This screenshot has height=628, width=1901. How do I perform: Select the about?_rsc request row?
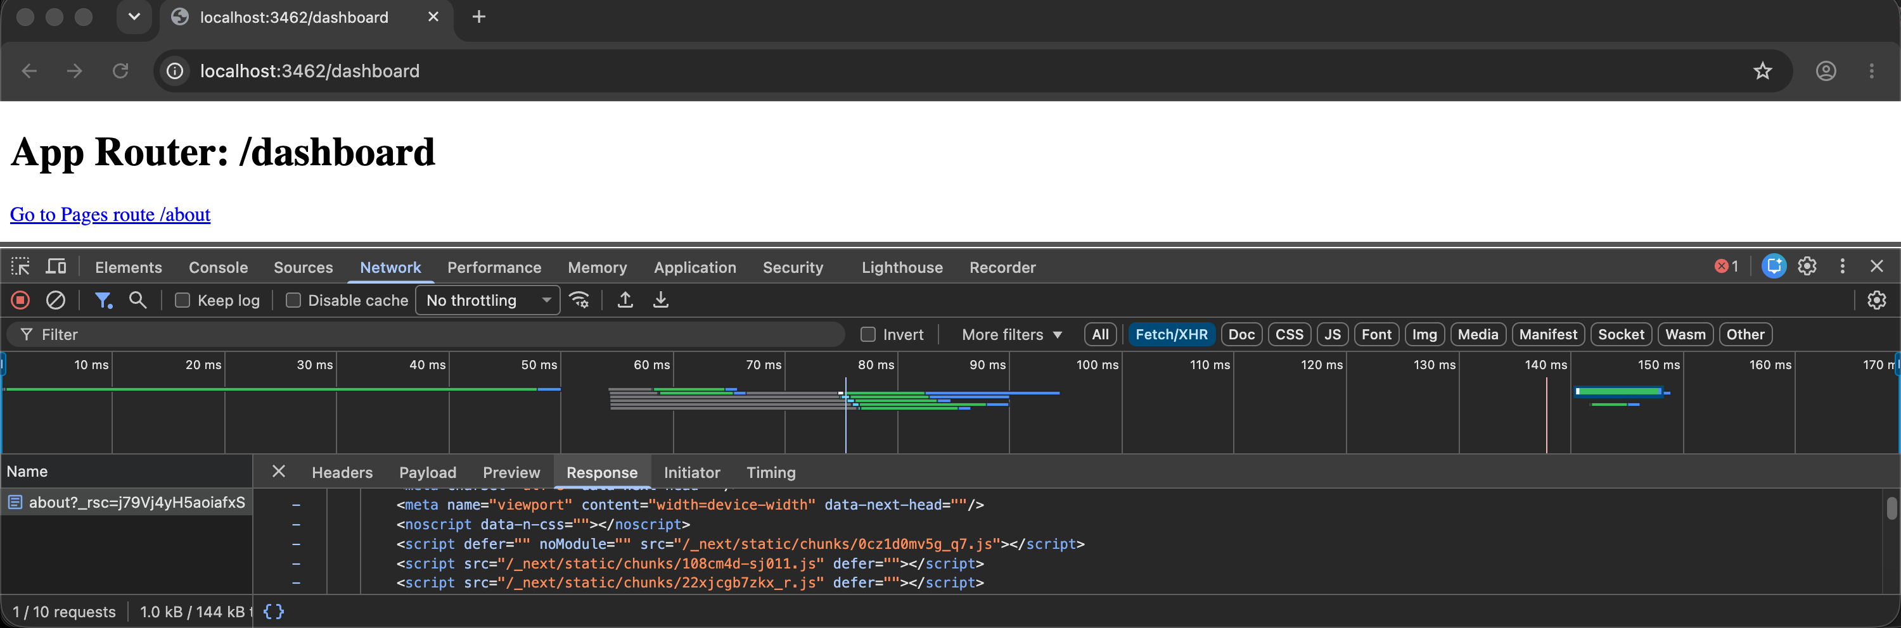pyautogui.click(x=126, y=503)
